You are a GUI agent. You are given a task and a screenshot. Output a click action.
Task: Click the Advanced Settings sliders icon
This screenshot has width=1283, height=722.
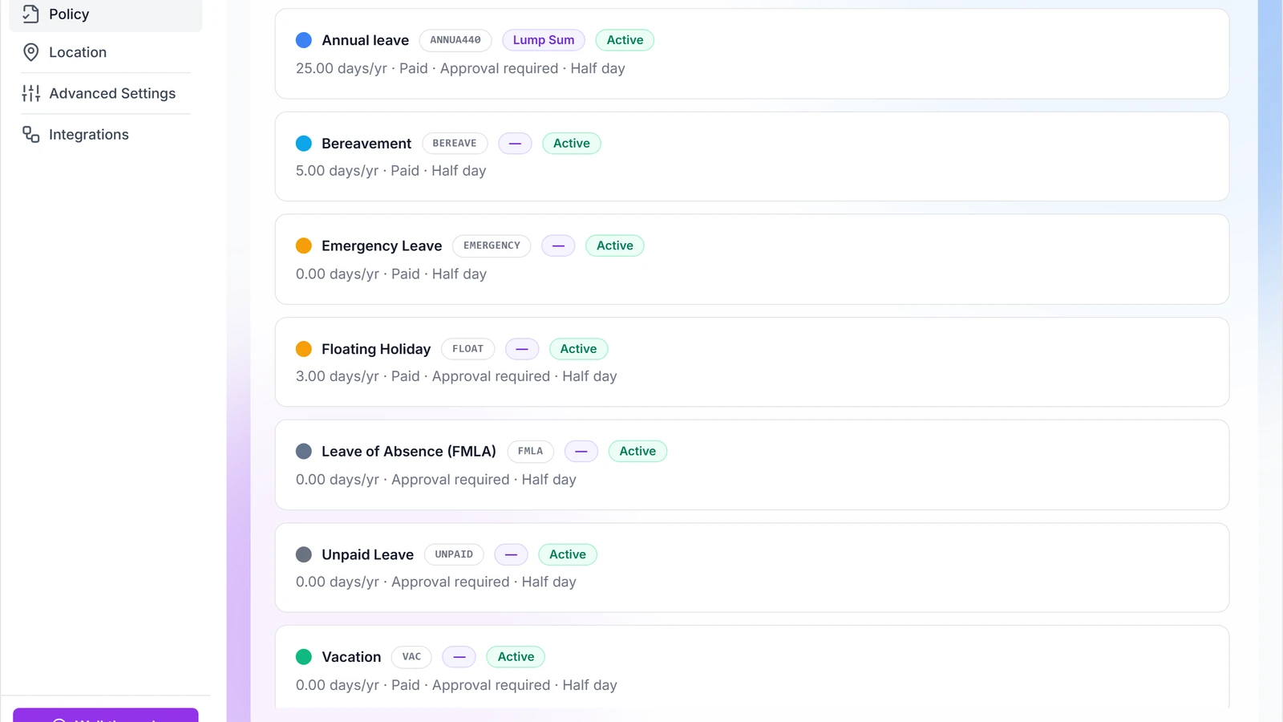[x=30, y=93]
